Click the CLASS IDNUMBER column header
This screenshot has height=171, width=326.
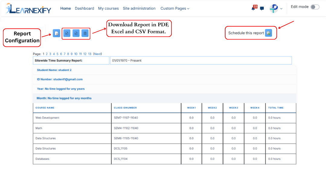click(x=125, y=108)
